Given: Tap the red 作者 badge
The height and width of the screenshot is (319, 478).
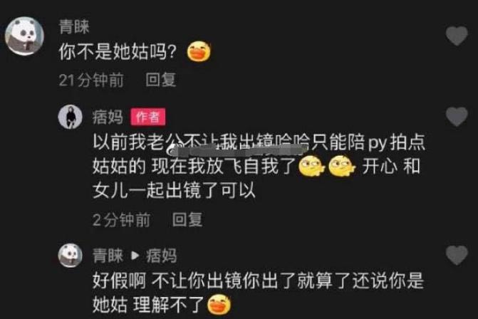Looking at the screenshot, I should tap(148, 117).
